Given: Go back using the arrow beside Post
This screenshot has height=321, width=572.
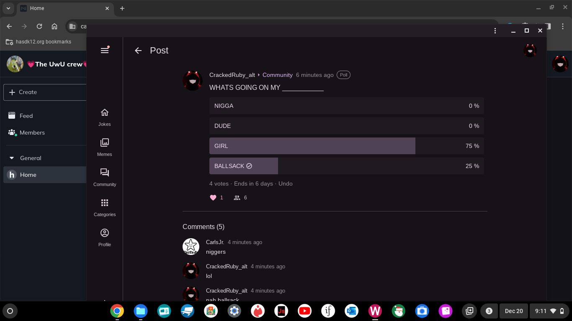Looking at the screenshot, I should 138,51.
